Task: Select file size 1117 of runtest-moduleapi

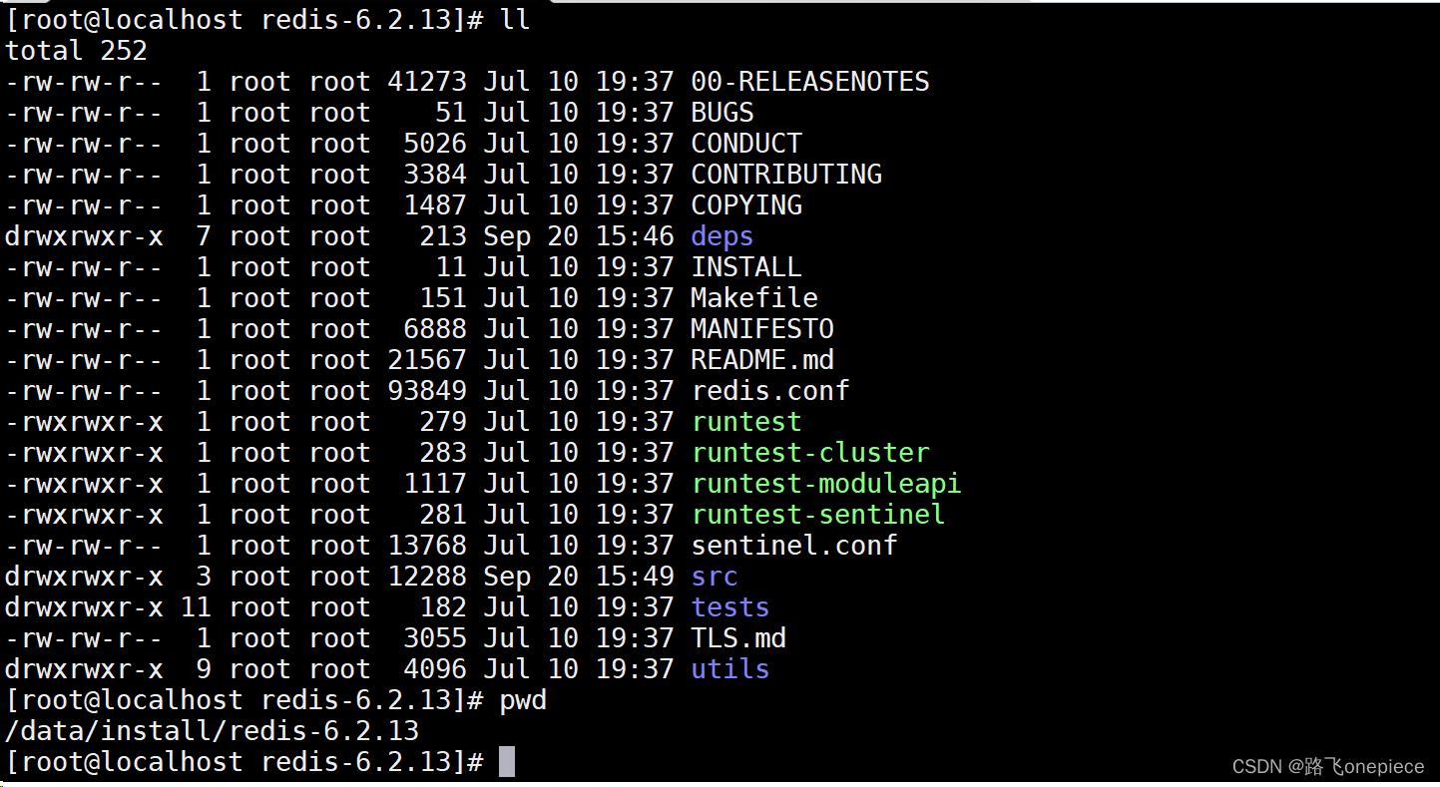Action: (x=435, y=484)
